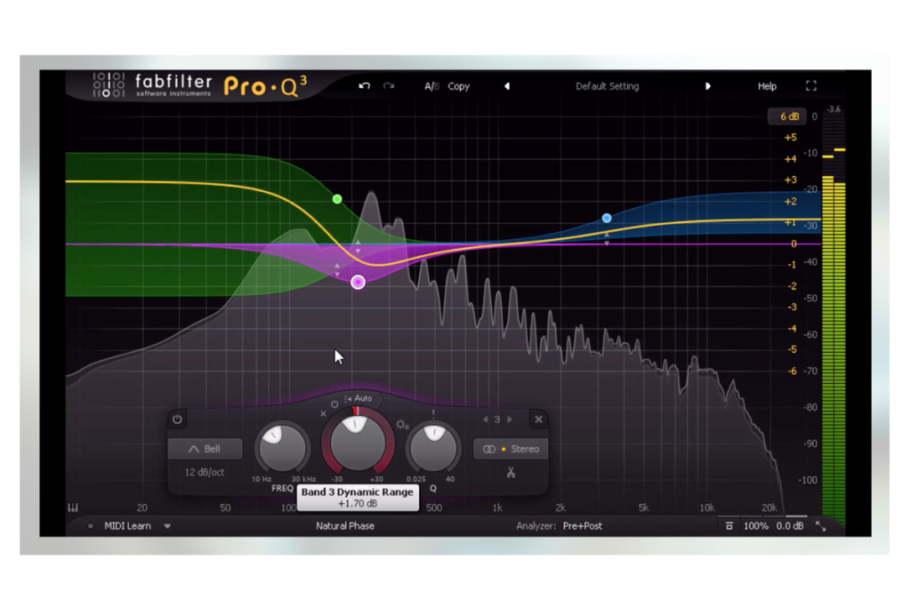Toggle full screen mode icon
Viewport: 911px width, 607px height.
811,86
